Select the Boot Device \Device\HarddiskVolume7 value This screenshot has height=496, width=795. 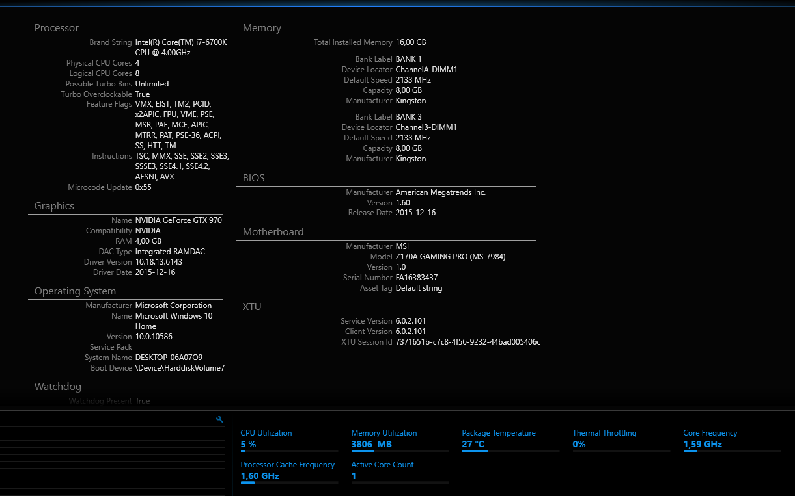180,368
